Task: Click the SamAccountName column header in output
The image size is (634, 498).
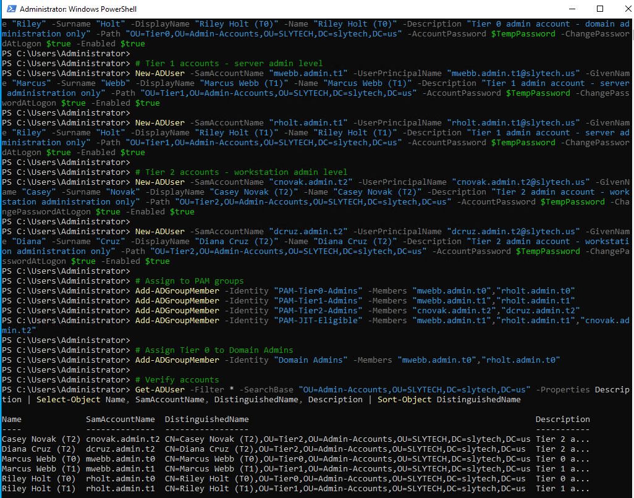Action: pos(120,420)
